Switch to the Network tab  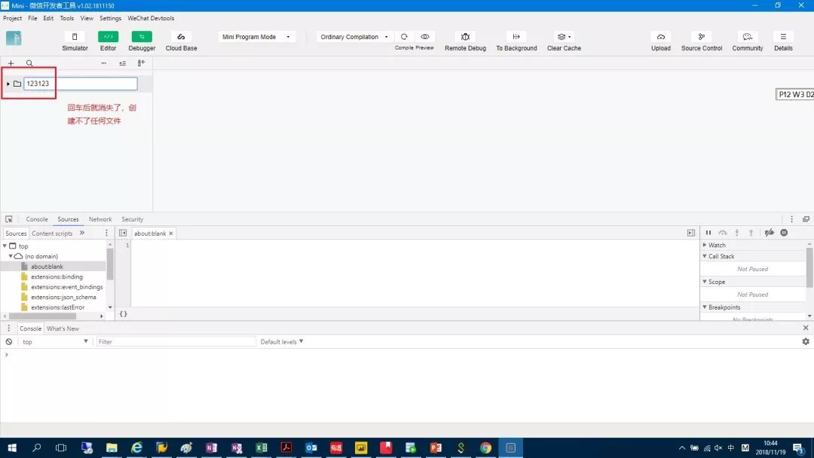[x=100, y=219]
